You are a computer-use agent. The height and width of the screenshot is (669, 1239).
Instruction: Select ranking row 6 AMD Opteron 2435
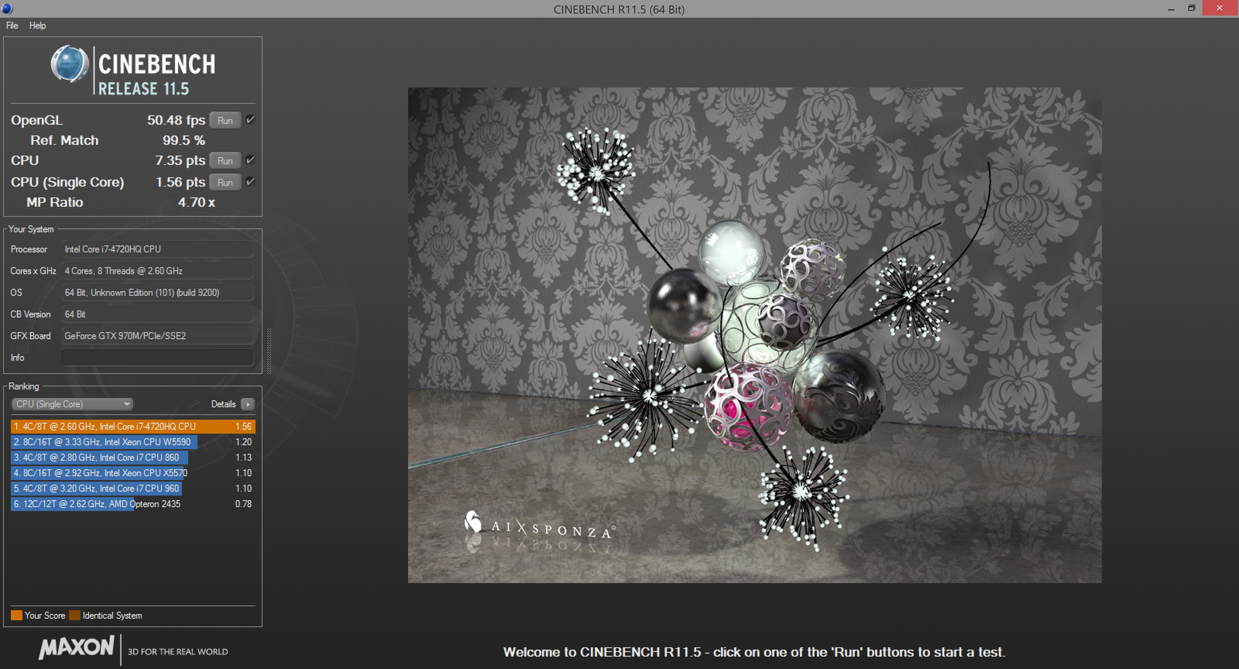(133, 504)
